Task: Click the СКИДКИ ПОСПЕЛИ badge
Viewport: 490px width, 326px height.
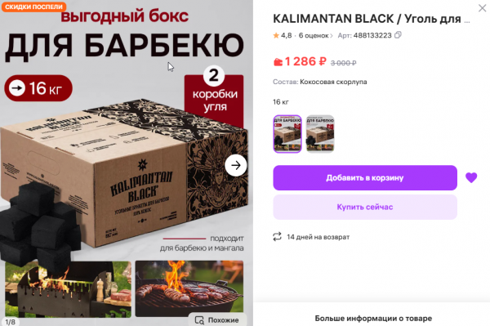Action: pos(33,7)
